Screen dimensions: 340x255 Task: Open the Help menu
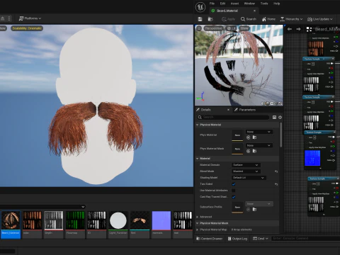click(x=276, y=4)
